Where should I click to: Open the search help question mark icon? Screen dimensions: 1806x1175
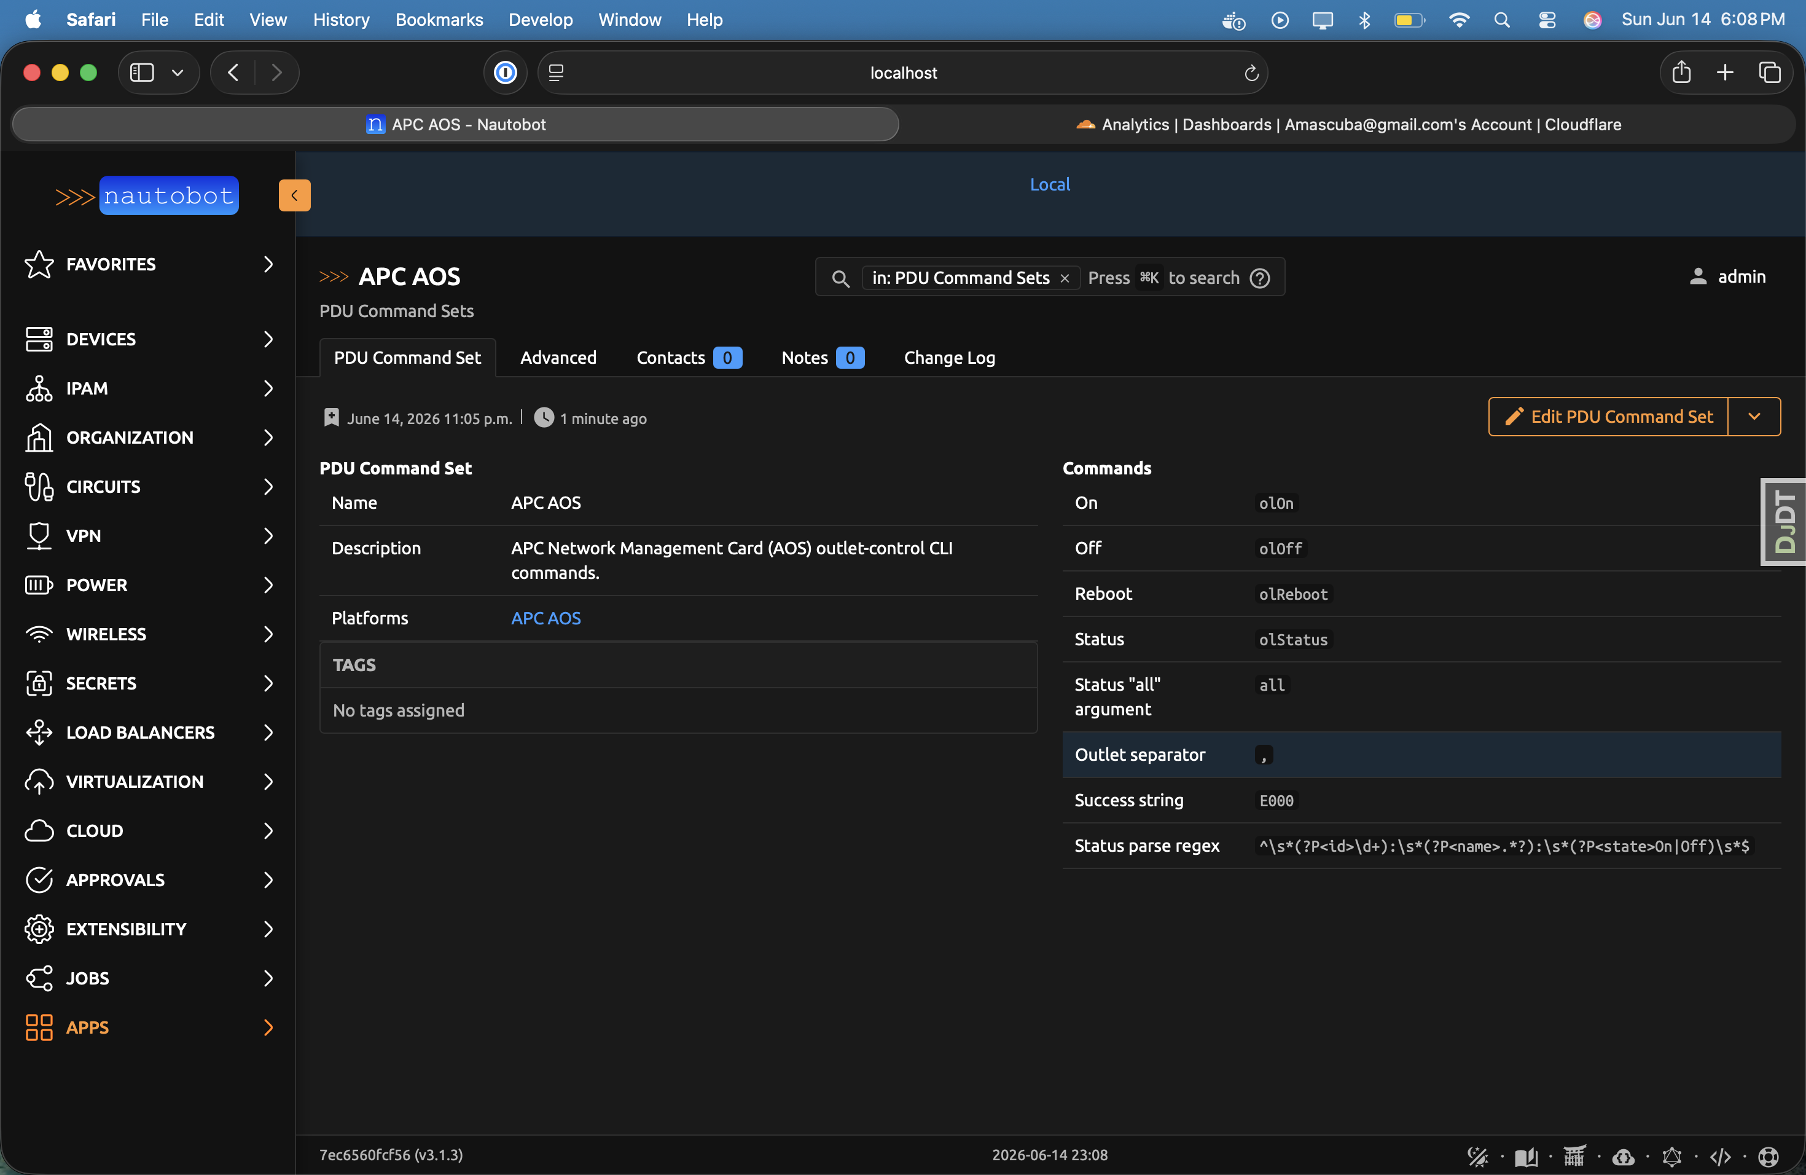(x=1260, y=278)
